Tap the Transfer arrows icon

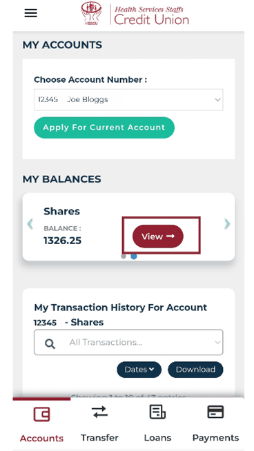tap(99, 412)
